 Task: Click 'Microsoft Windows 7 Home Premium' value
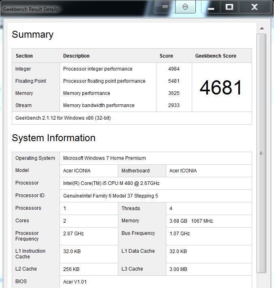coord(105,158)
